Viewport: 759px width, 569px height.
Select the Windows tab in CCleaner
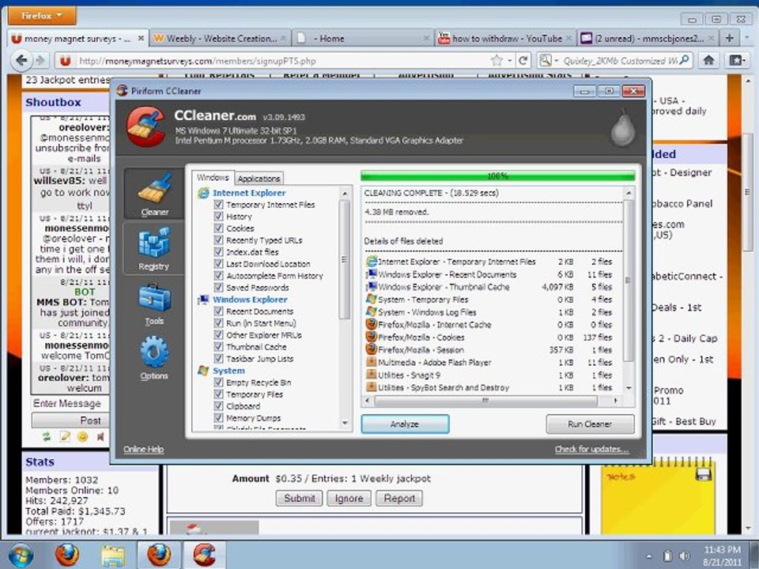[x=213, y=178]
